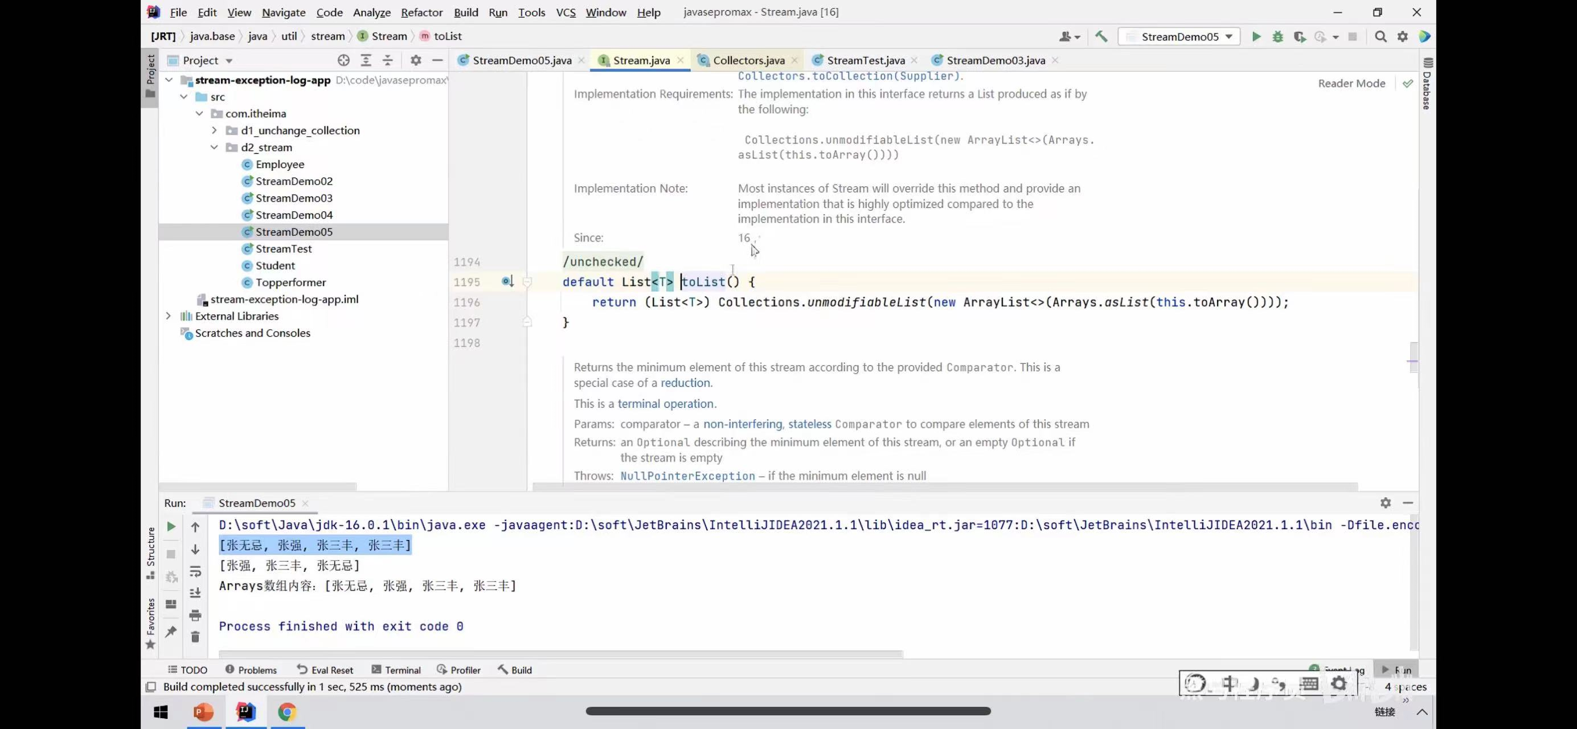This screenshot has height=729, width=1577.
Task: Expand External Libraries node
Action: (169, 316)
